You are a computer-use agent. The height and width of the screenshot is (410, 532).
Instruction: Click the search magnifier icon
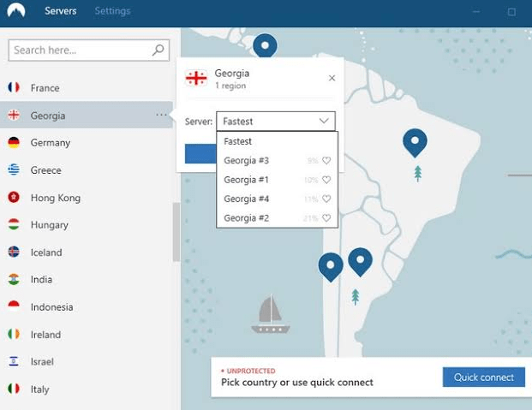coord(158,51)
